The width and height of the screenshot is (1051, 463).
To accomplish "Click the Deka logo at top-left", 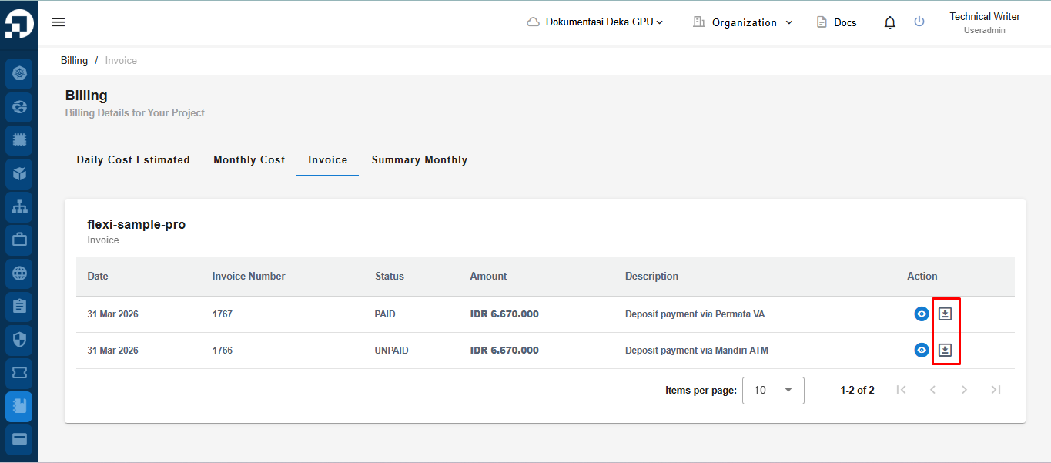I will click(18, 22).
